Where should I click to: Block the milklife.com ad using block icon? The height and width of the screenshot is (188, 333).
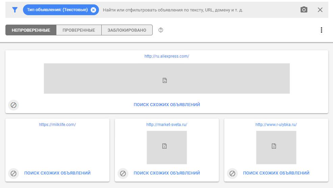[x=14, y=173]
